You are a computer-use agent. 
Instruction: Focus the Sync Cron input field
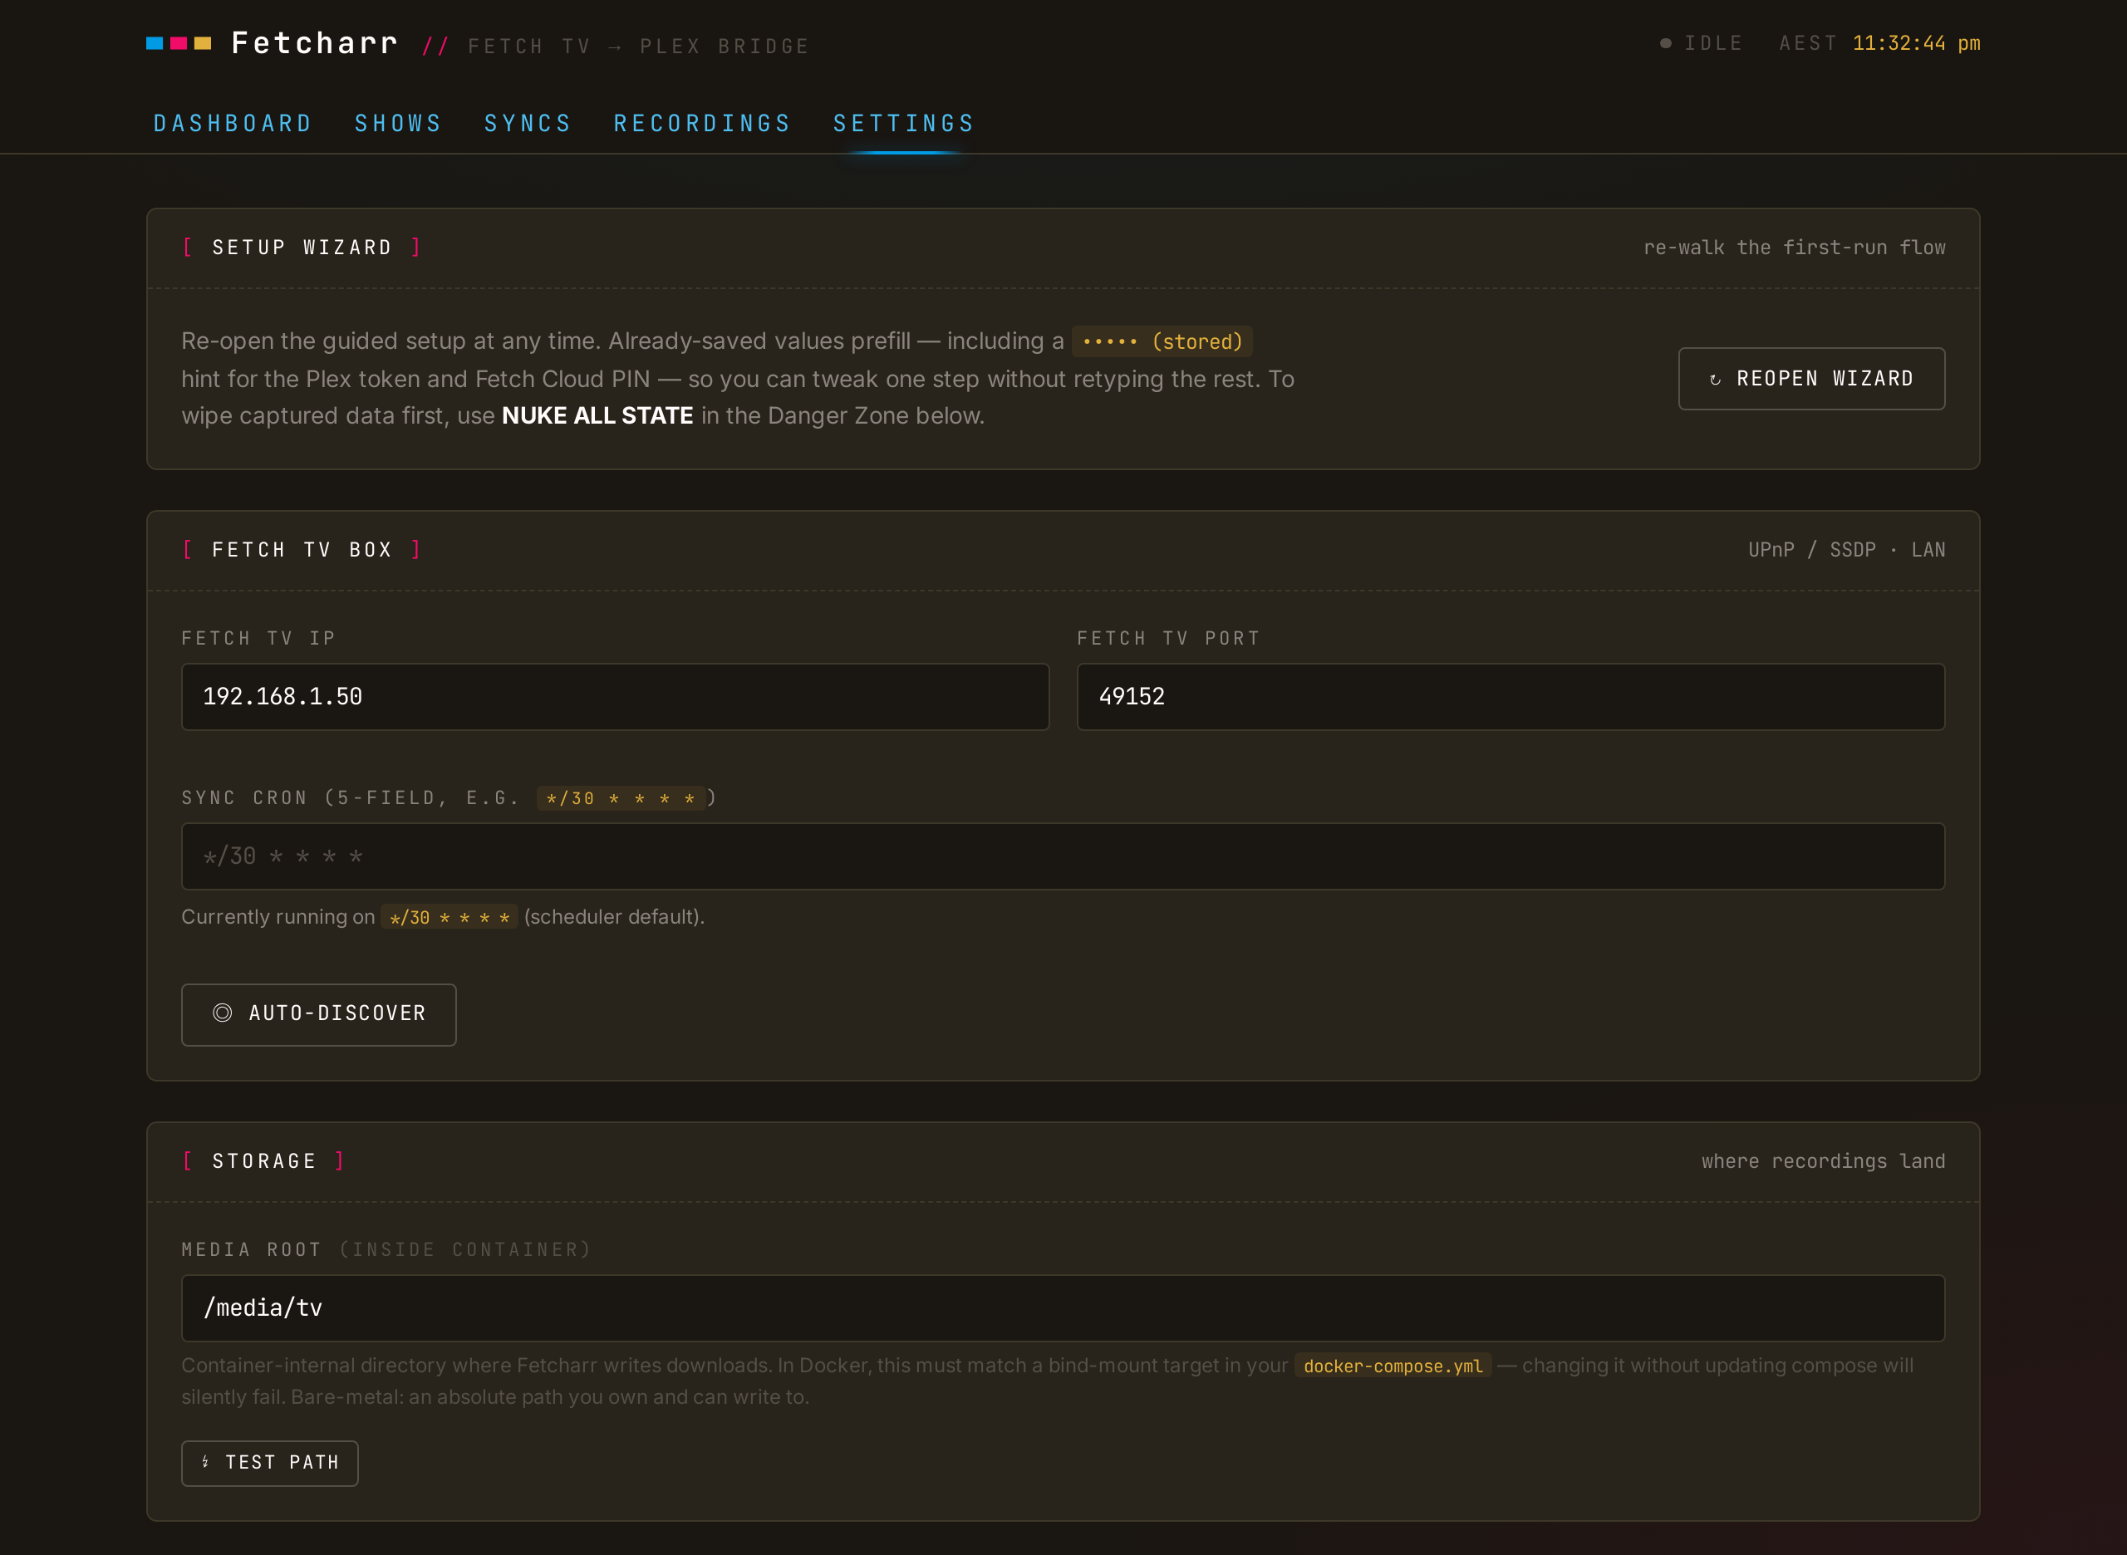[x=1063, y=856]
